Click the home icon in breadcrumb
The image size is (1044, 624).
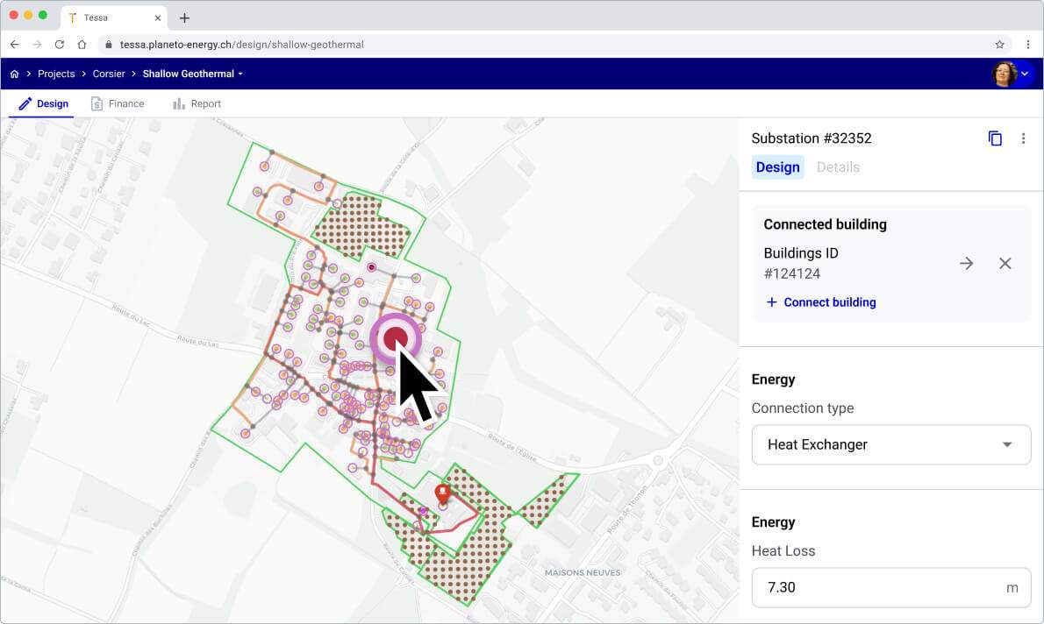coord(15,74)
